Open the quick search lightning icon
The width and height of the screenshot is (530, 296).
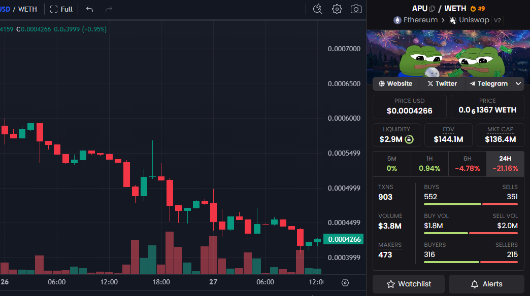click(x=318, y=9)
